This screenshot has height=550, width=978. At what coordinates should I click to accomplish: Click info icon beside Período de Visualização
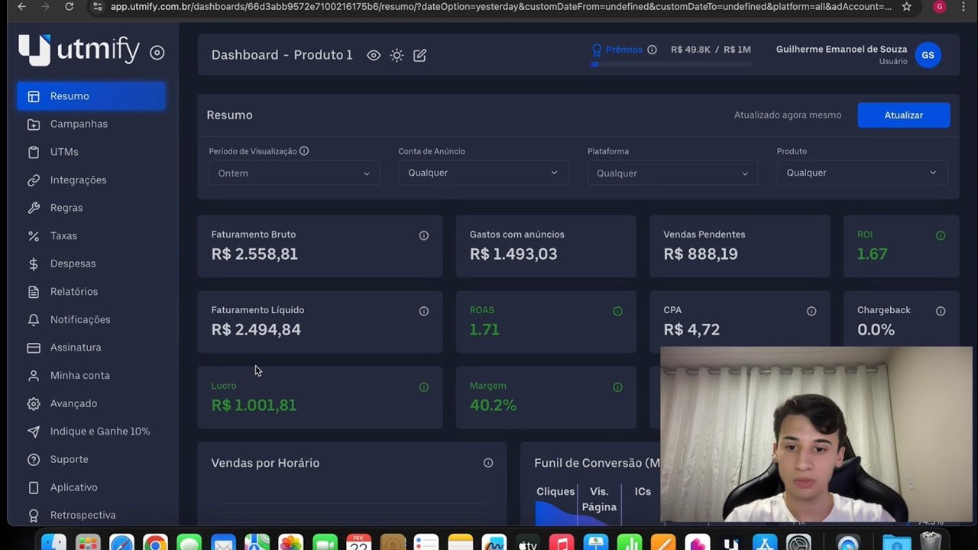tap(304, 150)
